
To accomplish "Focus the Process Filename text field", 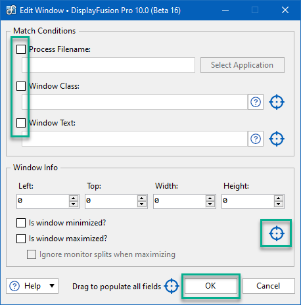I will click(108, 65).
